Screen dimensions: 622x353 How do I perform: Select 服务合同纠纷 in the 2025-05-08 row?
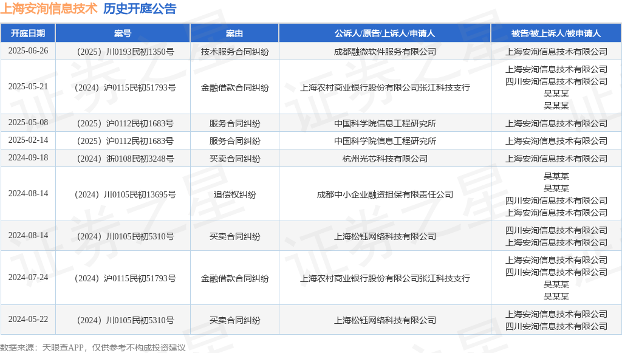(234, 123)
